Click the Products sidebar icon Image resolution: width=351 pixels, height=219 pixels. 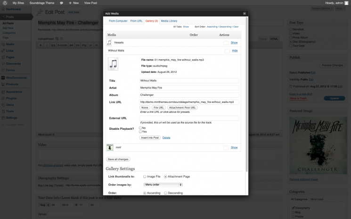click(x=3, y=84)
